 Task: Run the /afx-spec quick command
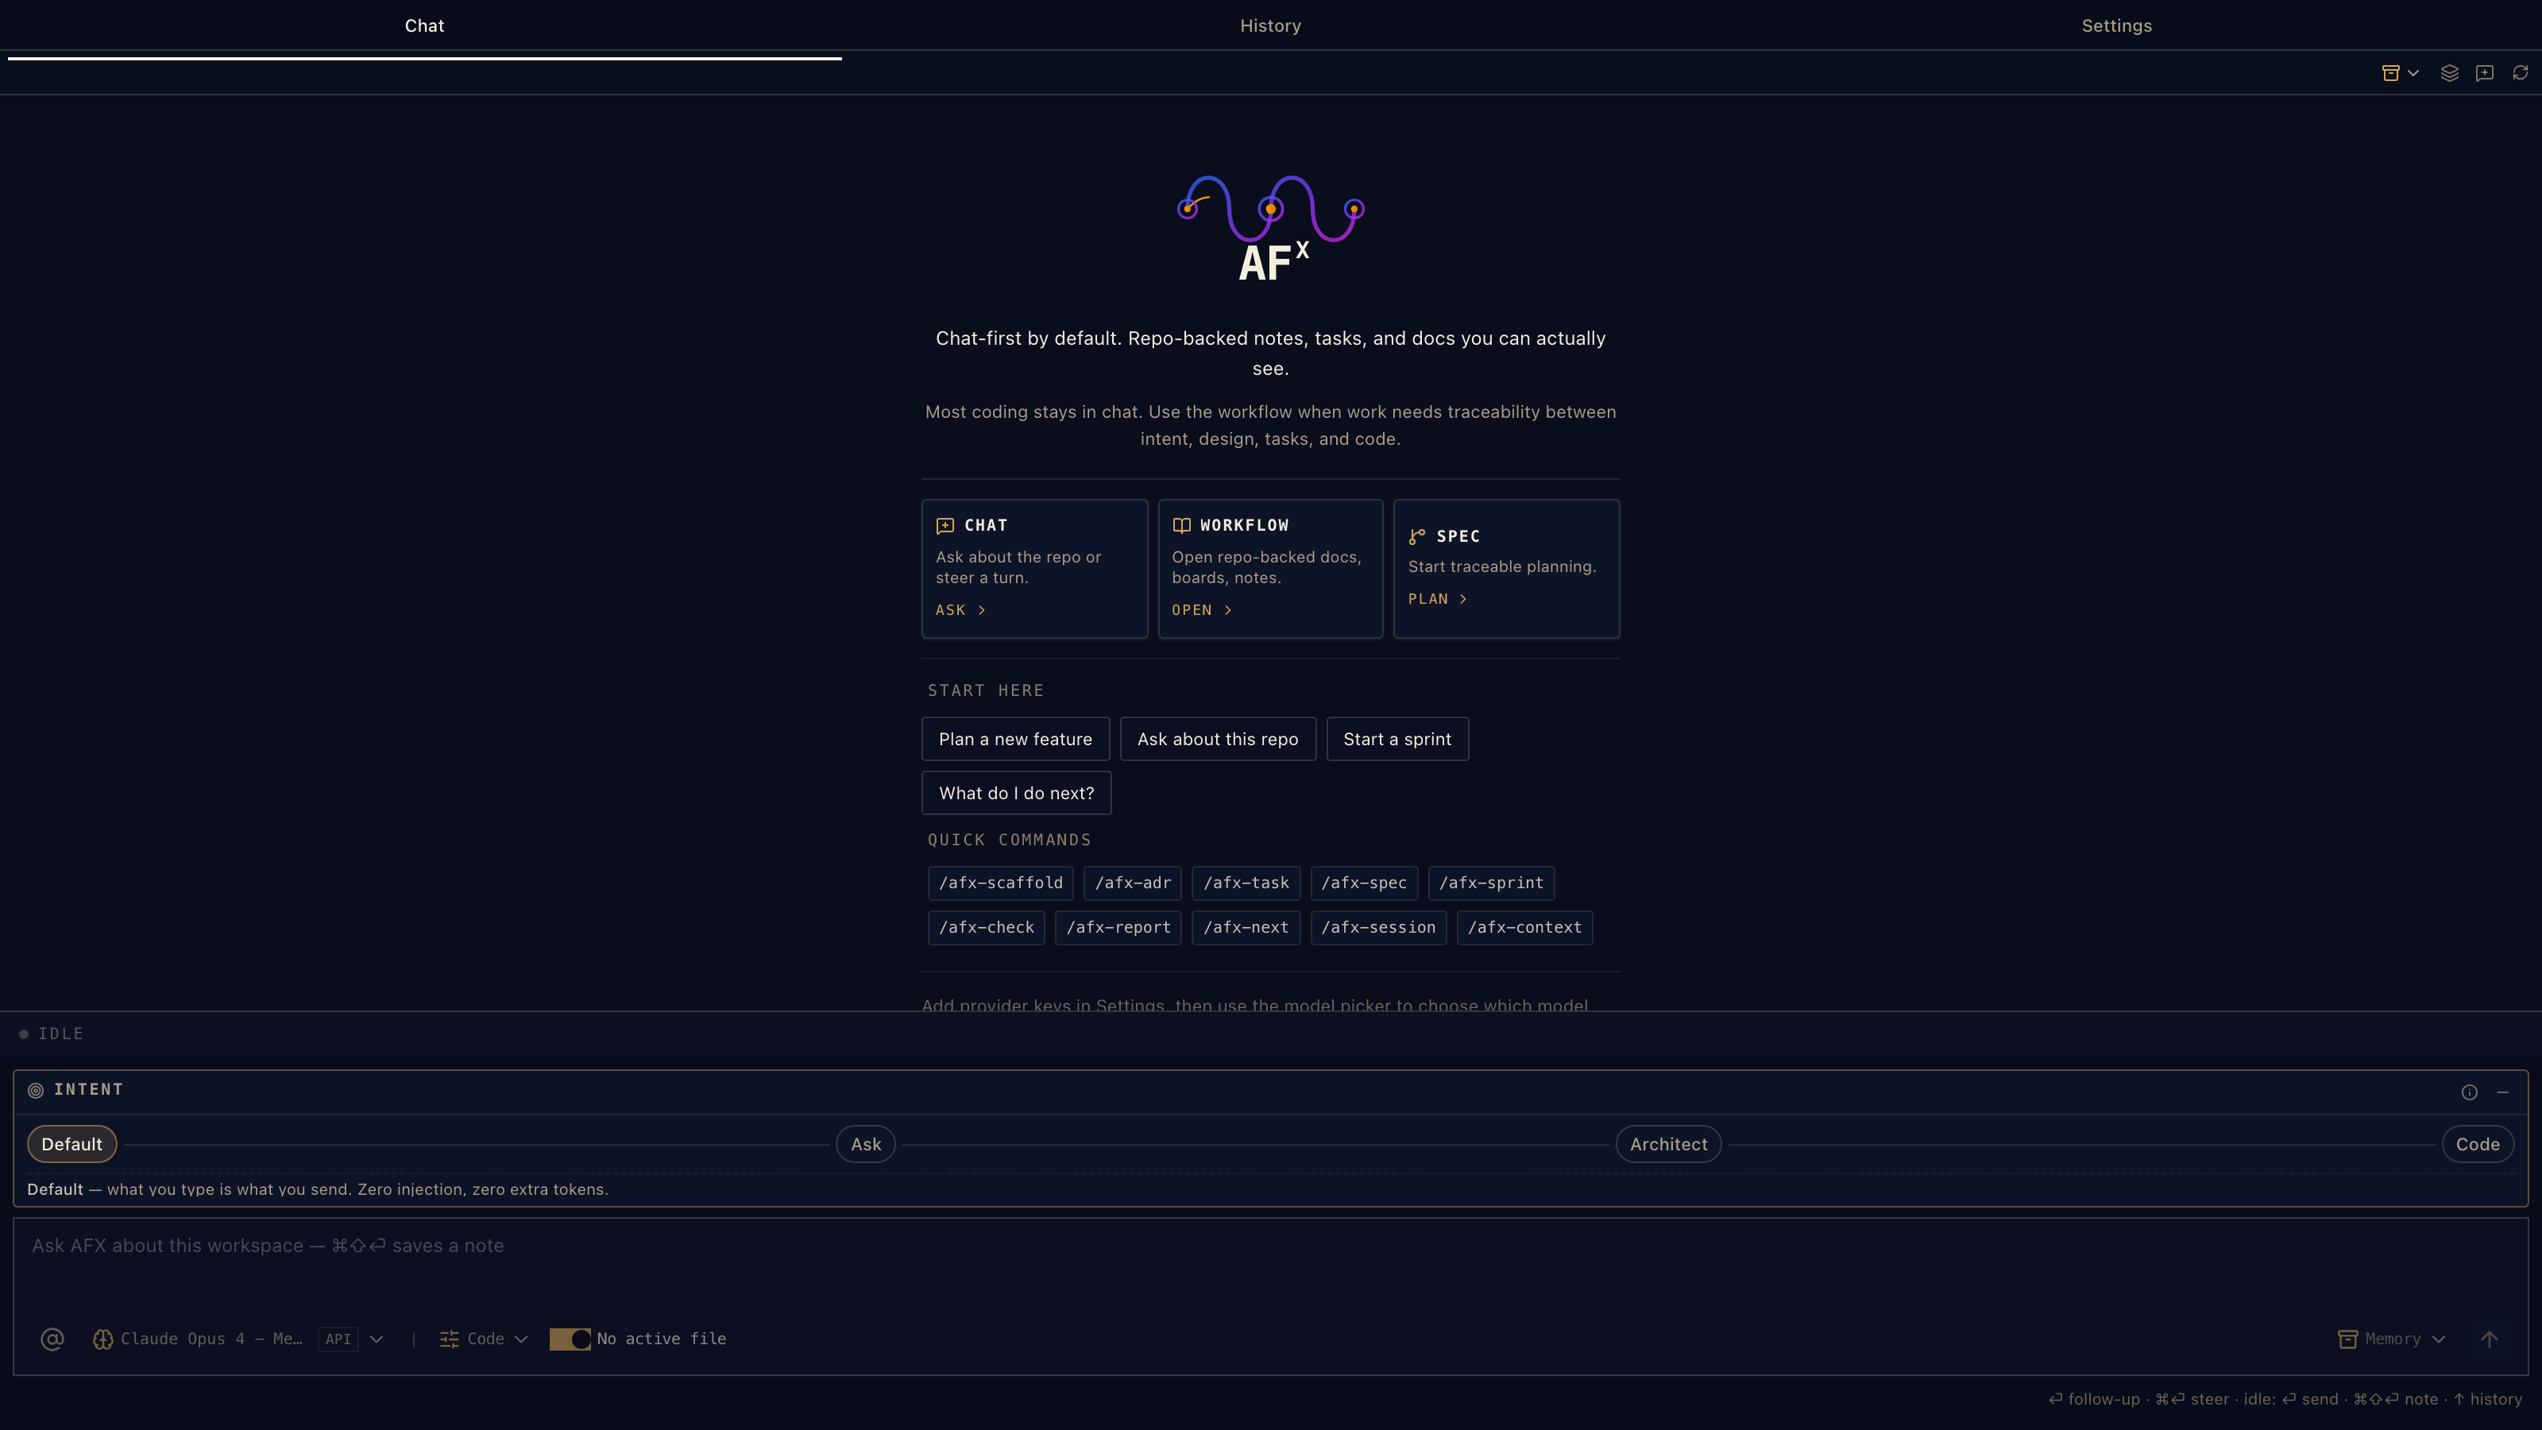tap(1364, 883)
